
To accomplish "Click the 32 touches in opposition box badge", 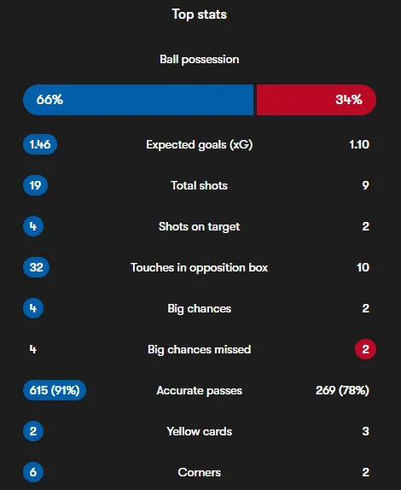I will tap(36, 267).
